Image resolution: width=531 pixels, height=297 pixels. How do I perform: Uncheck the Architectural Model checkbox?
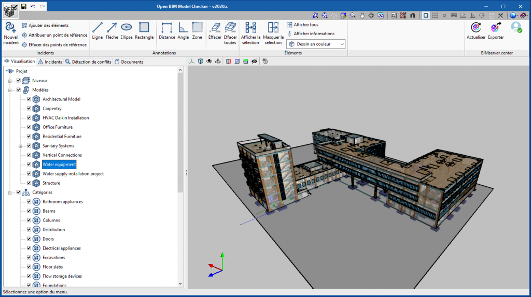[29, 99]
